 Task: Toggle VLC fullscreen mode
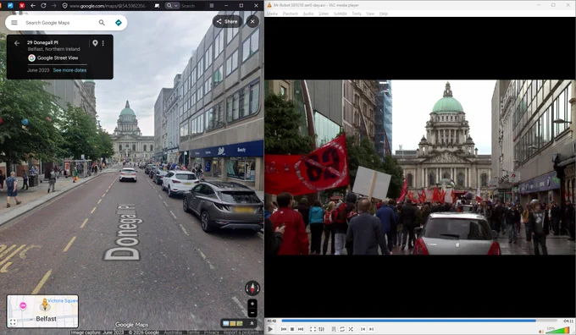point(313,329)
